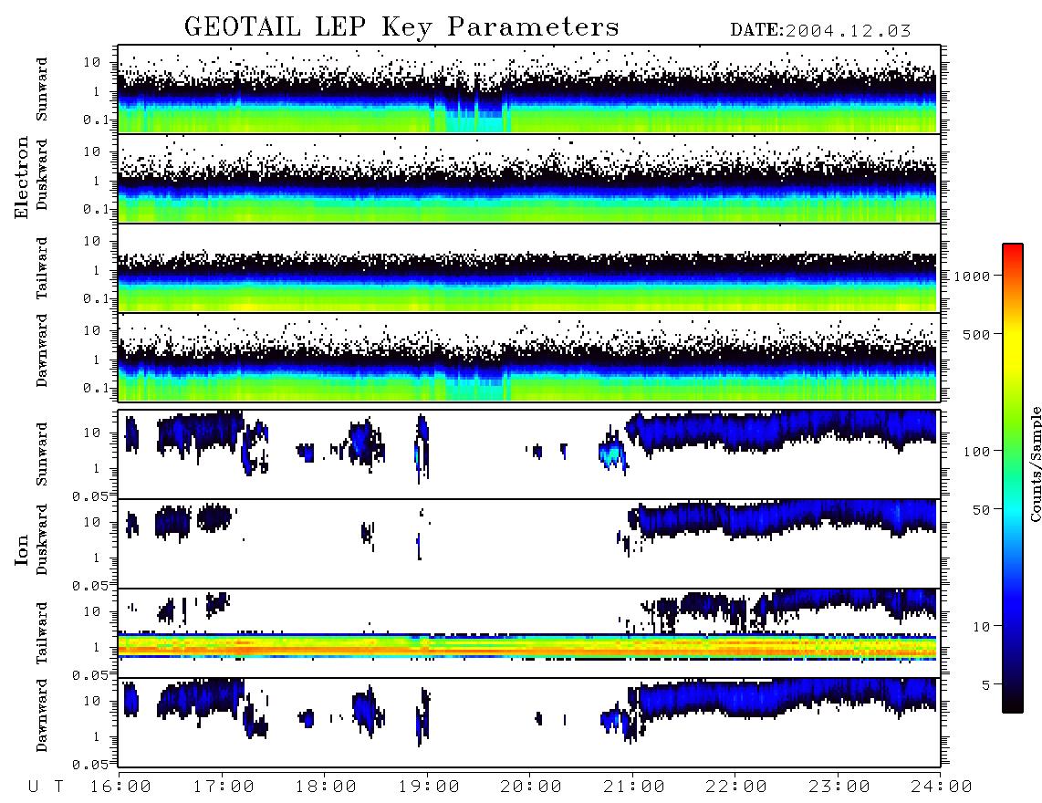The width and height of the screenshot is (1042, 803).
Task: Click the Ion Dawnward spectrogram panel
Action: pyautogui.click(x=529, y=723)
